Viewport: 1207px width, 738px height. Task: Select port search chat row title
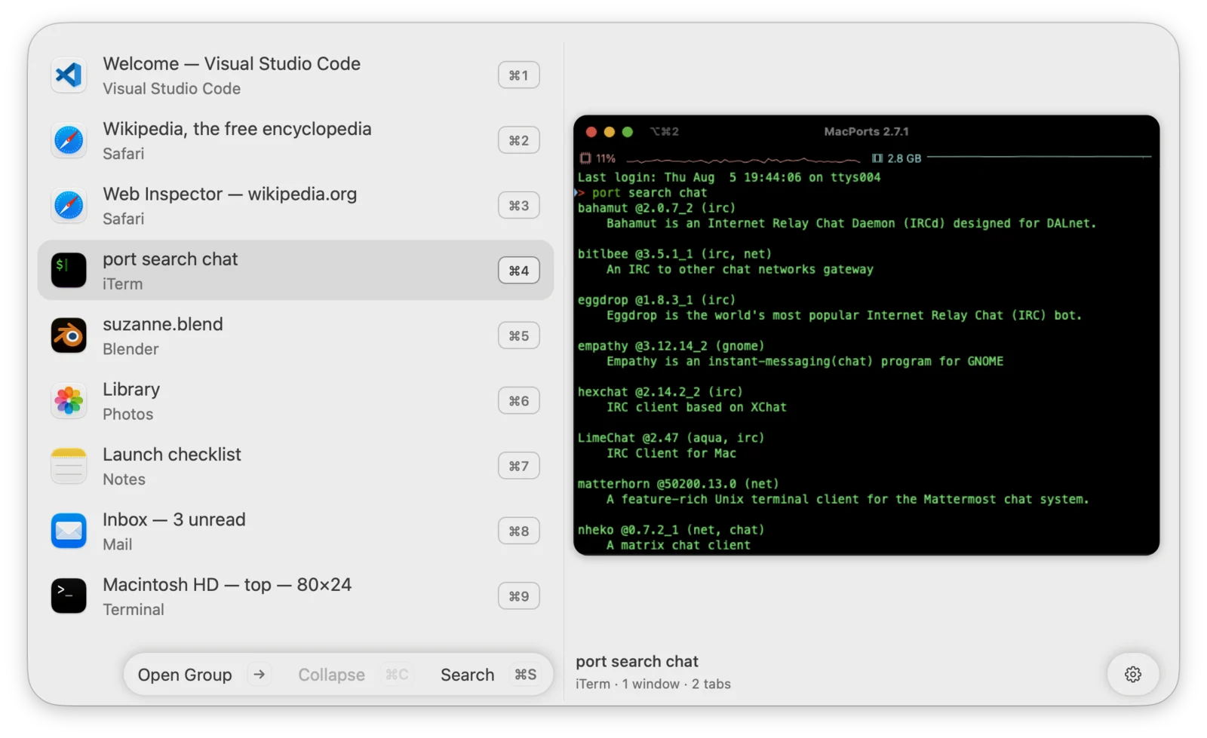[x=170, y=259]
